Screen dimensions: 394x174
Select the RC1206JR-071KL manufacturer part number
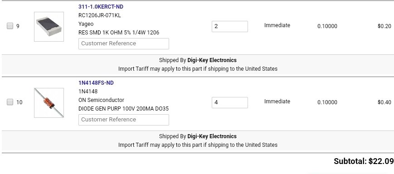99,15
